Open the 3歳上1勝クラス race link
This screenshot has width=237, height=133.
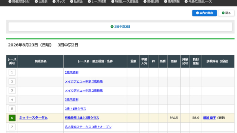pos(75,109)
